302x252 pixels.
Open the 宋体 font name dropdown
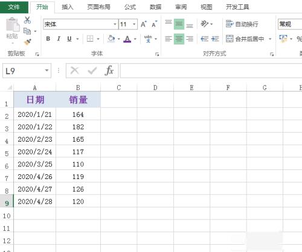pos(115,24)
